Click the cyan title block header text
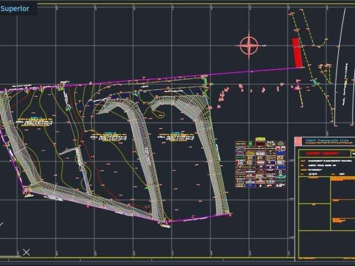The width and height of the screenshot is (355, 266). (320, 141)
